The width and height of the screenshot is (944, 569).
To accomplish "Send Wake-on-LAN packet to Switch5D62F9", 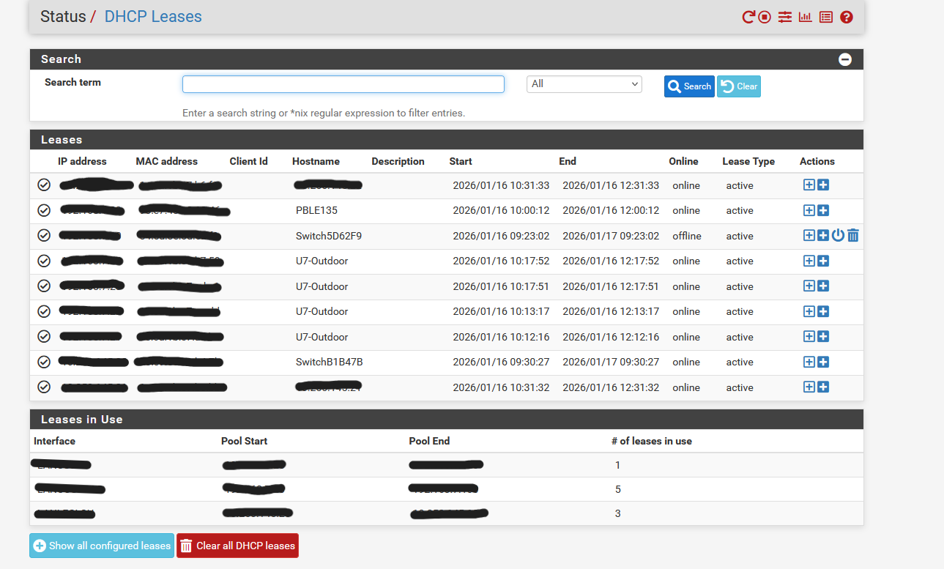I will pyautogui.click(x=839, y=236).
